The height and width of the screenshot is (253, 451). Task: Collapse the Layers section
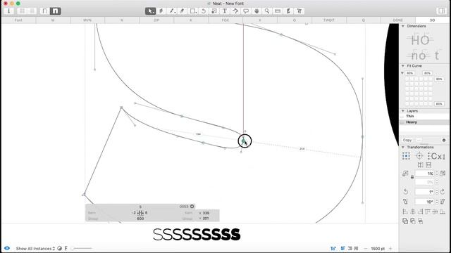(x=403, y=111)
